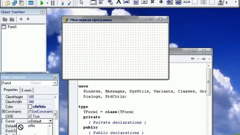Expand the Constraints property
The width and height of the screenshot is (240, 135).
click(x=3, y=111)
